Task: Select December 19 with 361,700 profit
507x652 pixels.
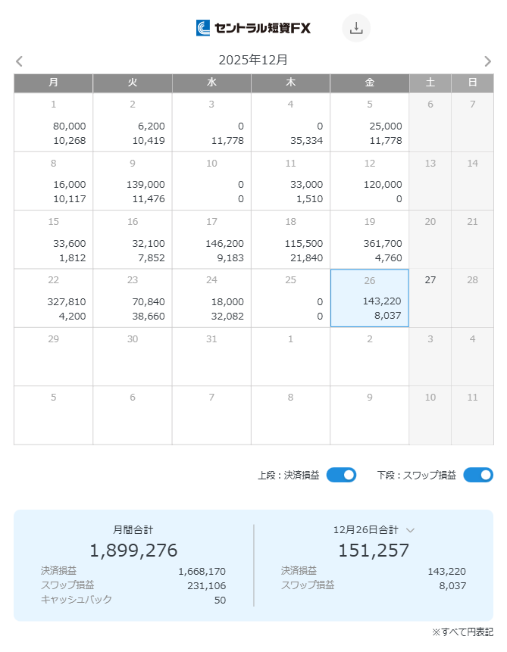Action: tap(369, 239)
